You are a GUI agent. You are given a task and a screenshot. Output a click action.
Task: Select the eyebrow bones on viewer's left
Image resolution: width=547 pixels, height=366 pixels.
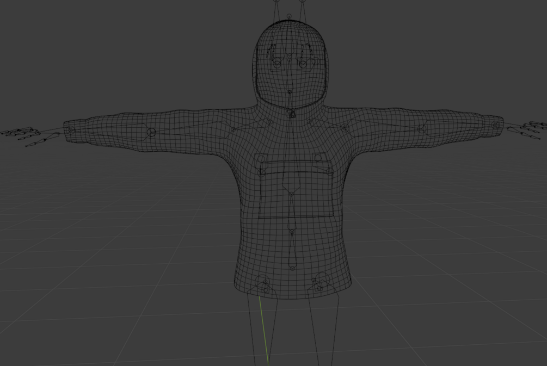[273, 52]
